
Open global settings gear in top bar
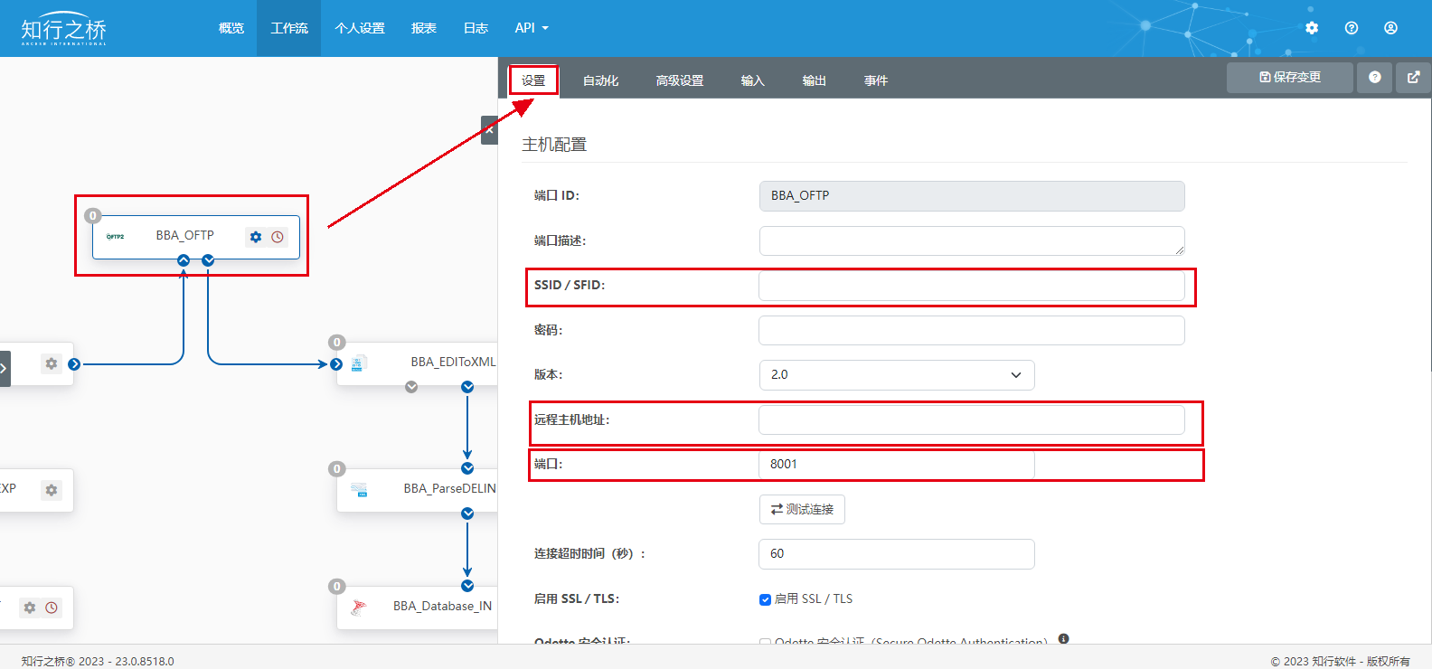coord(1312,28)
